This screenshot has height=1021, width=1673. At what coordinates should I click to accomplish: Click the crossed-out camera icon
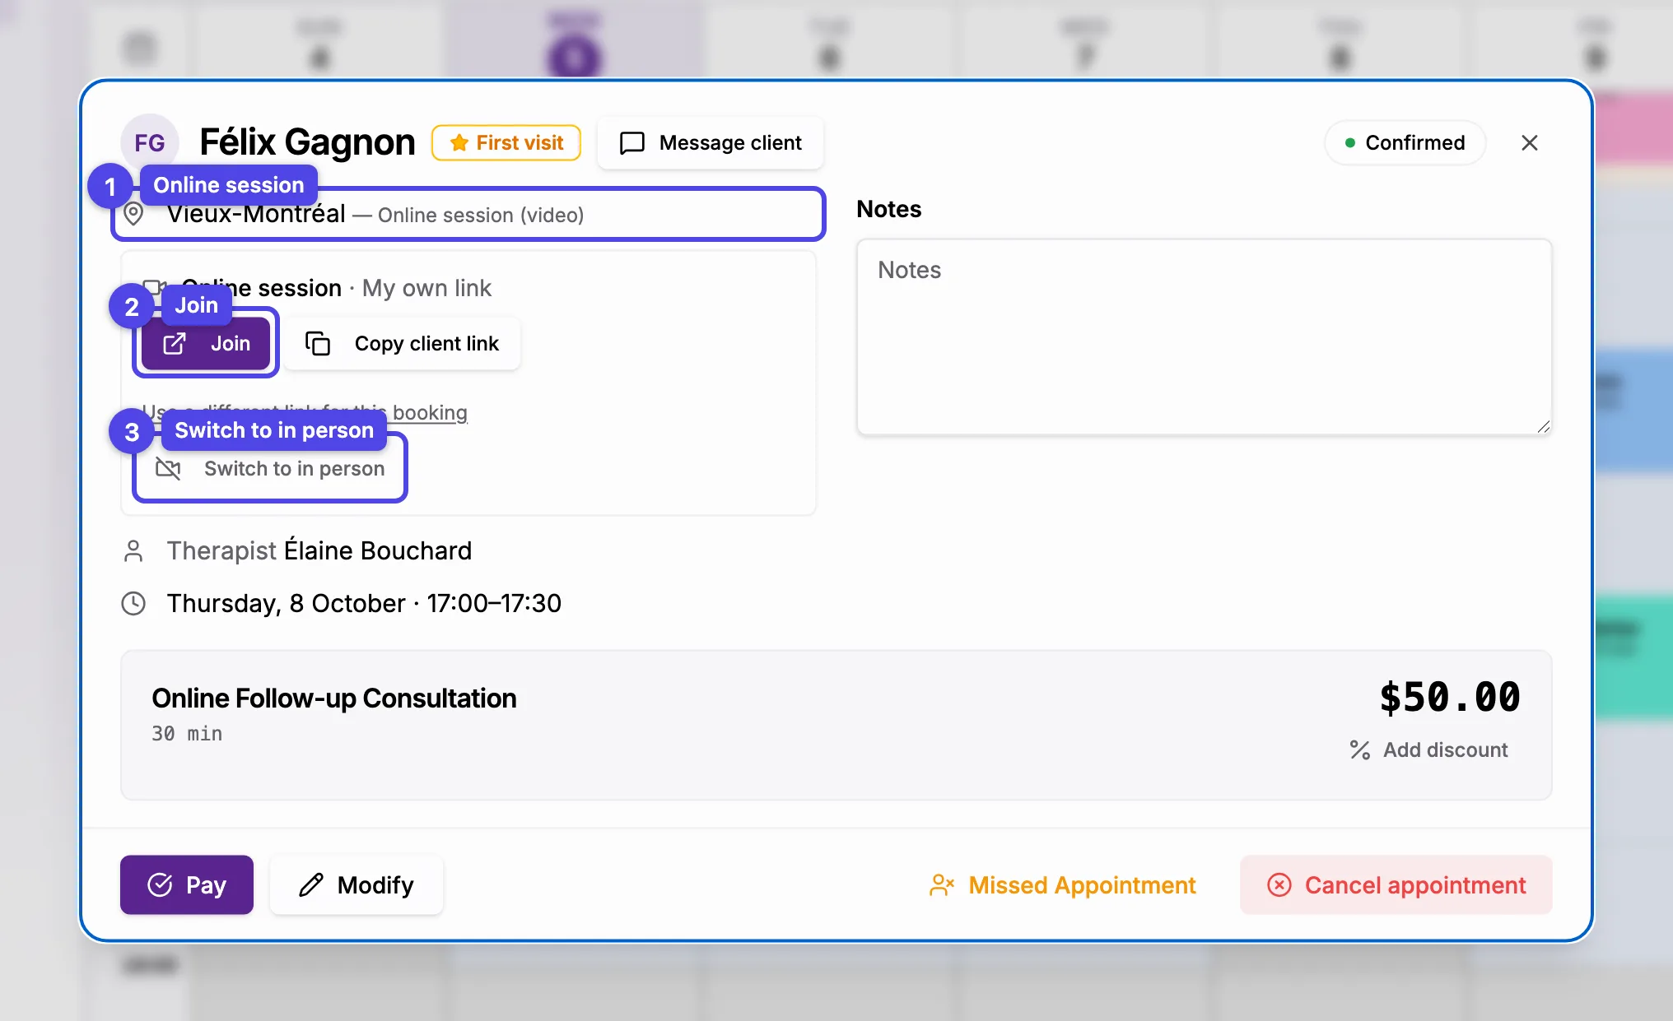[168, 469]
